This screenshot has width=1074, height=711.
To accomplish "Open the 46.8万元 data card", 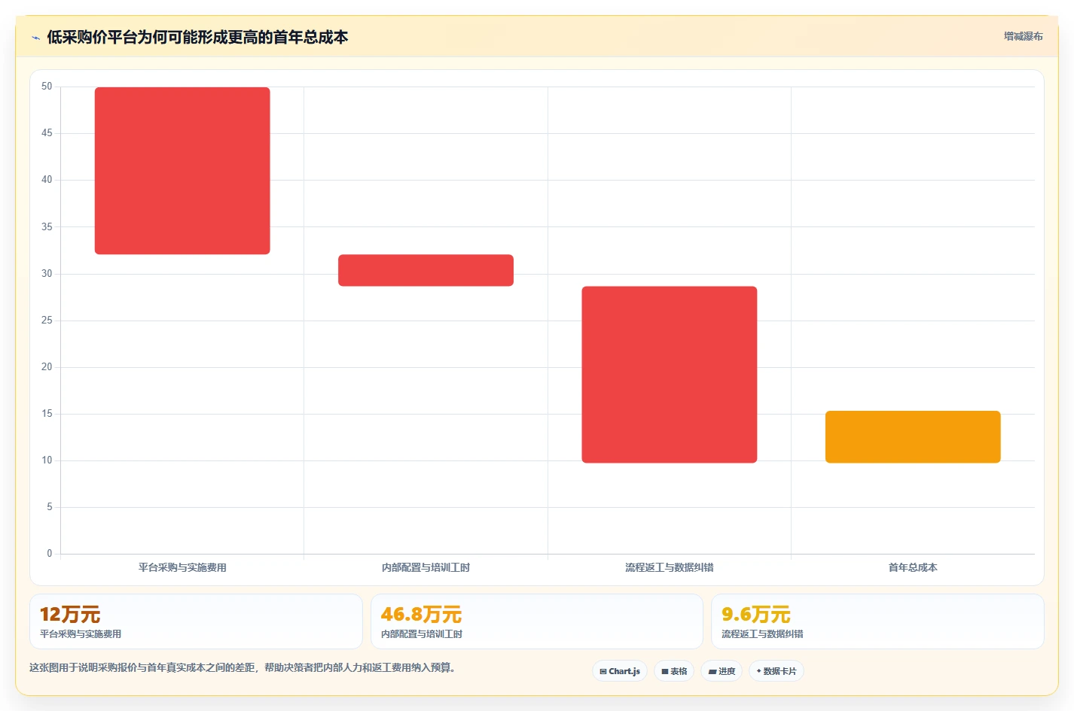I will pos(536,621).
